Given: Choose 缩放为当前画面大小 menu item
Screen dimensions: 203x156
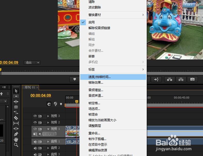Looking at the screenshot, I should pos(113,120).
